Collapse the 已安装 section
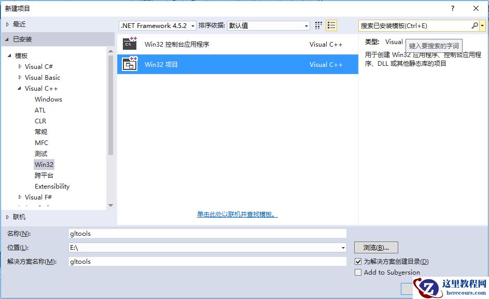 [7, 39]
